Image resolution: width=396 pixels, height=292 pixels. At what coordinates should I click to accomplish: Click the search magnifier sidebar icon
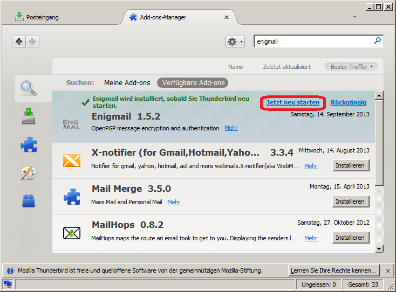[28, 88]
